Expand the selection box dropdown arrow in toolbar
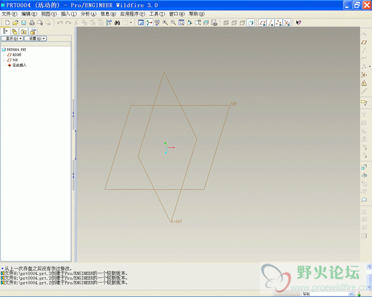The height and width of the screenshot is (297, 372). pyautogui.click(x=131, y=23)
